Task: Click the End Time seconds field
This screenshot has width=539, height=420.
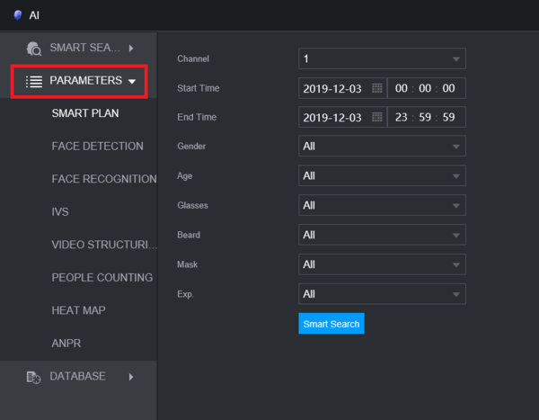Action: (448, 118)
